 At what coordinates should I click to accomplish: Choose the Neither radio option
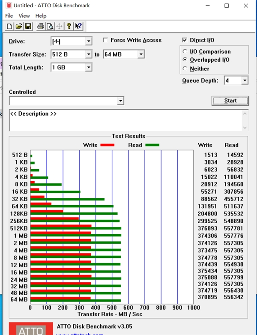pyautogui.click(x=185, y=69)
